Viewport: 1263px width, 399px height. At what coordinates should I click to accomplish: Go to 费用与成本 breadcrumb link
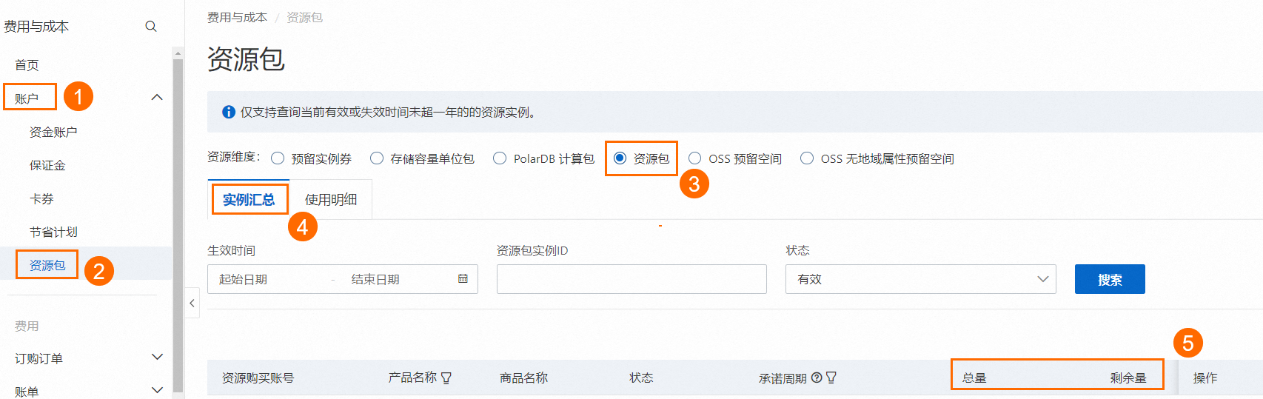237,17
